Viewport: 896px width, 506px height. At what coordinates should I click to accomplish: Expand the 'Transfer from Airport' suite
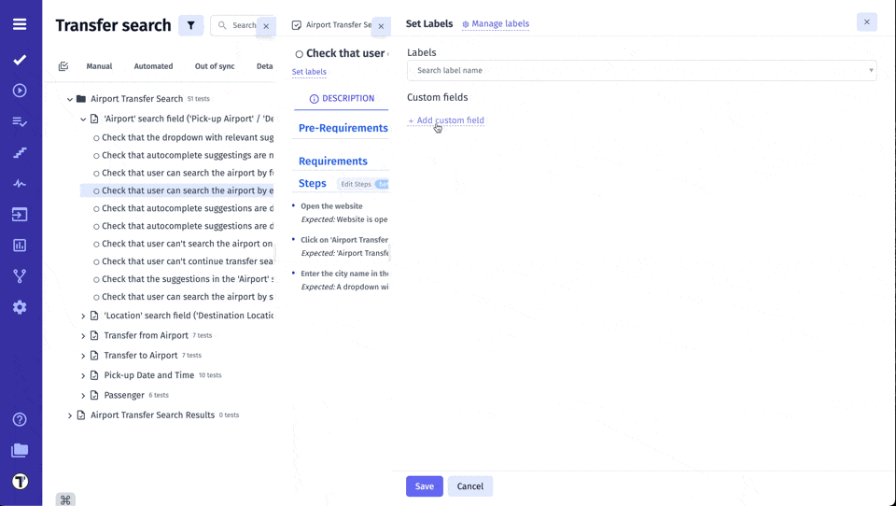pyautogui.click(x=83, y=336)
